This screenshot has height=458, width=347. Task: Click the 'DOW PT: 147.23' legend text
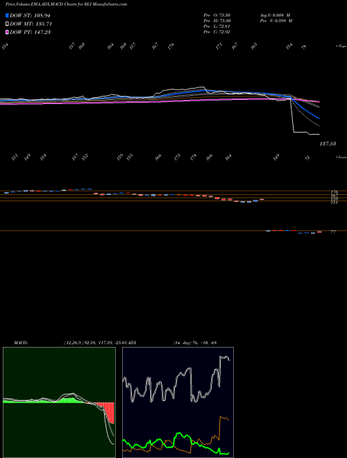pyautogui.click(x=30, y=32)
